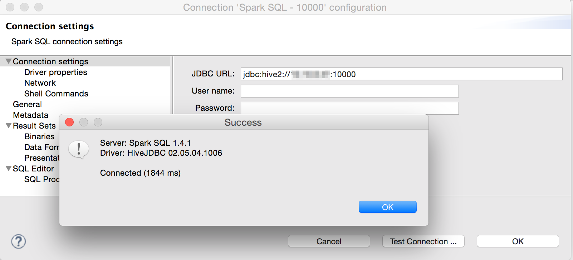Screen dimensions: 573x260
Task: Select the partially hidden Presentation tree item
Action: (x=42, y=158)
